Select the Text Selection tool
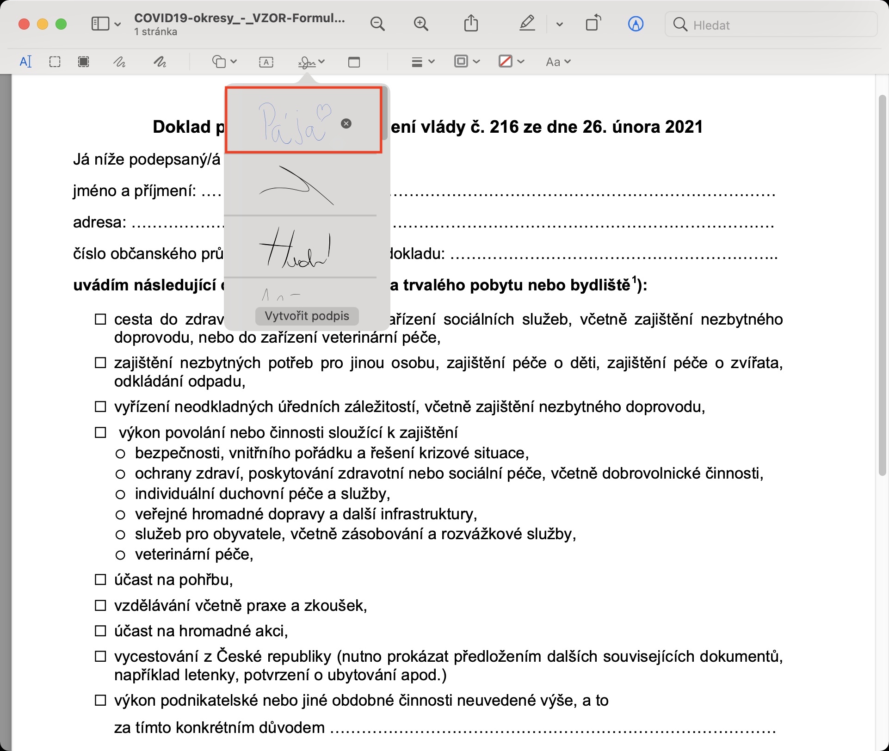Screen dimensions: 889x751 coord(26,62)
